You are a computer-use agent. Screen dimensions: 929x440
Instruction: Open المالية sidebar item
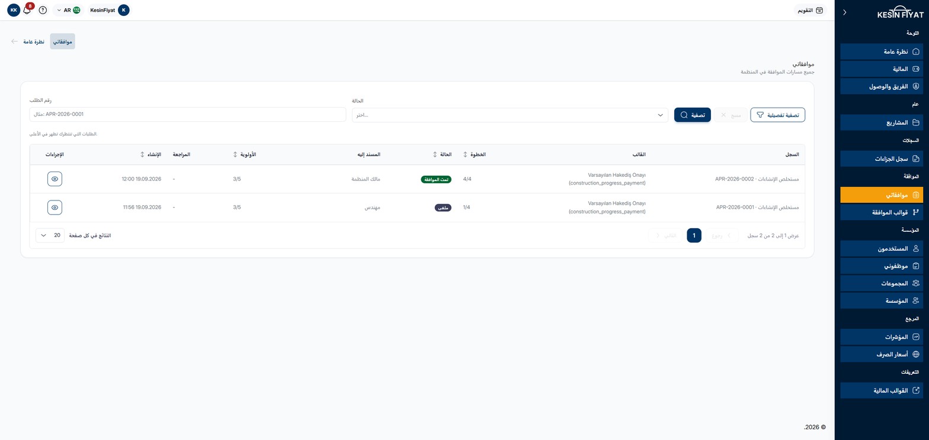(882, 69)
